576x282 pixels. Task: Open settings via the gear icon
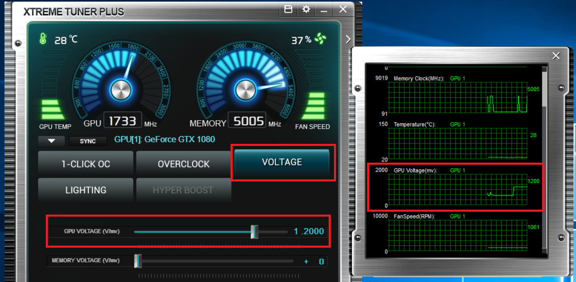306,9
